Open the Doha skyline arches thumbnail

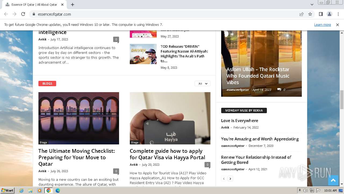point(79,118)
